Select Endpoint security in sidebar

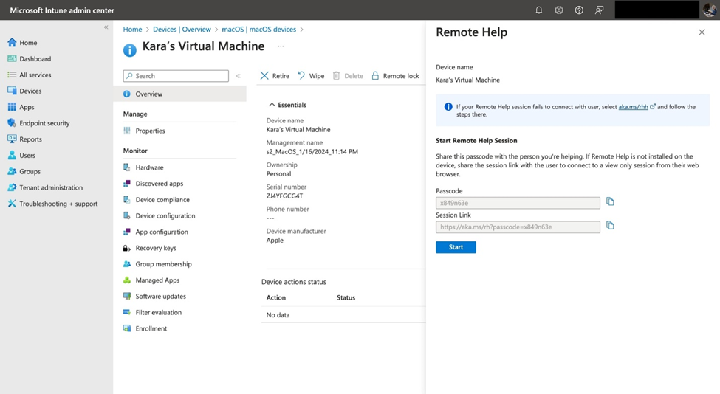pyautogui.click(x=44, y=123)
